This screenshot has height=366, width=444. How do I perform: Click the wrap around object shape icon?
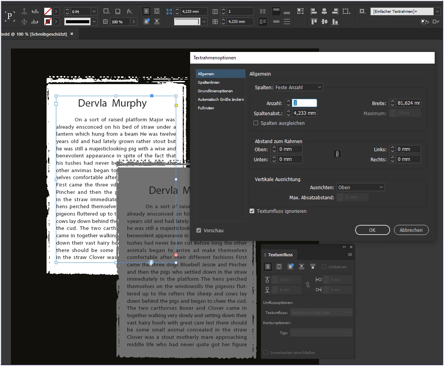[x=290, y=266]
